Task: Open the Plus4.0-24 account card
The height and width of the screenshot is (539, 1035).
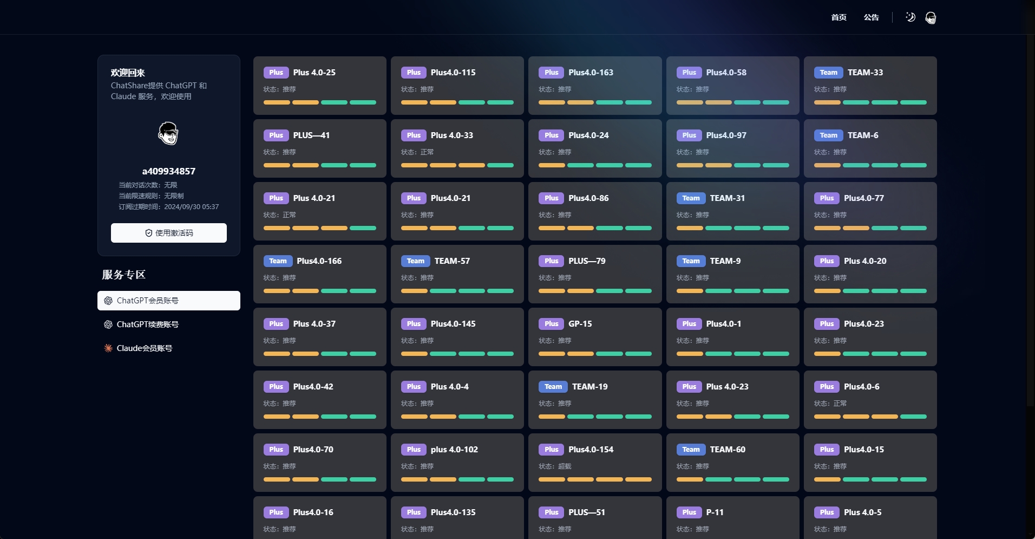Action: coord(595,148)
